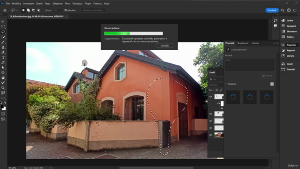The image size is (300, 169).
Task: Open the comments speech bubble panel icon
Action: click(x=275, y=26)
